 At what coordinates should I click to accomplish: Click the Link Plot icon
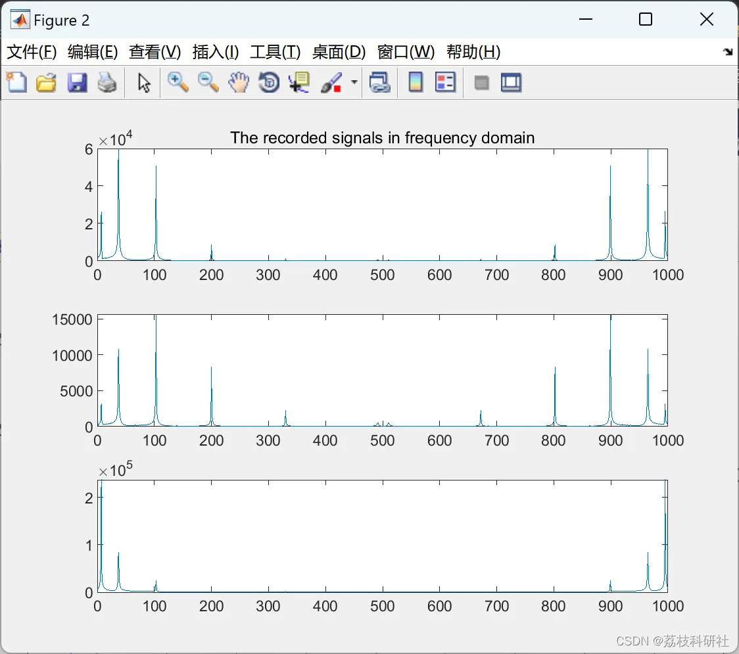coord(380,82)
